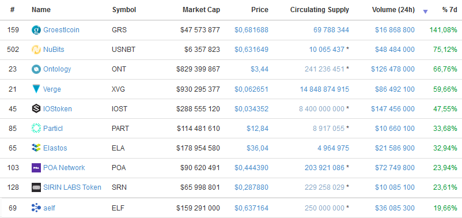Click the Particl coin logo icon
The width and height of the screenshot is (462, 218).
(x=36, y=129)
